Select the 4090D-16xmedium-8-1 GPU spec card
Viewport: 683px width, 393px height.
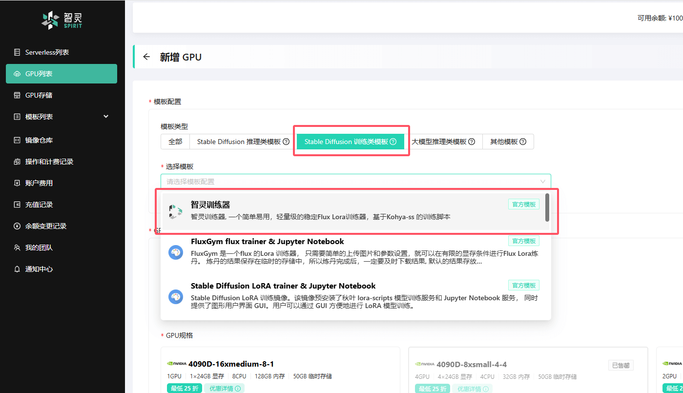[x=280, y=370]
